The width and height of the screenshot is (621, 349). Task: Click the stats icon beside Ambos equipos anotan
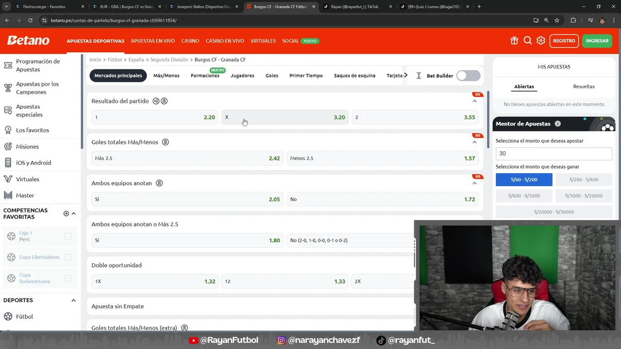[x=159, y=183]
